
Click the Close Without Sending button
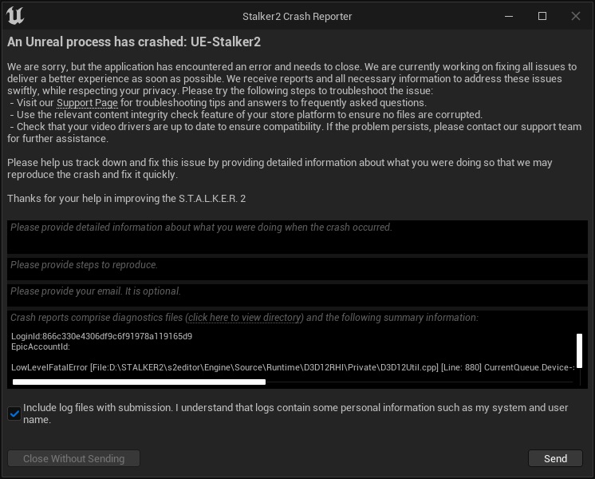[73, 458]
